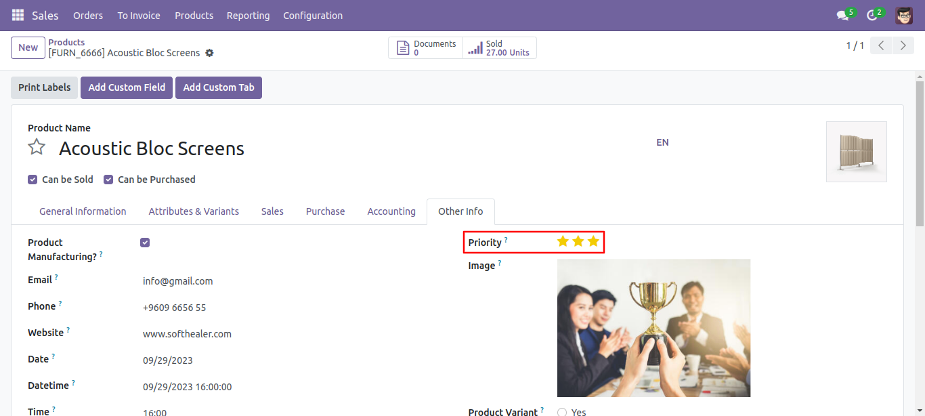Screen dimensions: 925x416
Task: Switch to Attributes & Variants tab
Action: pos(194,211)
